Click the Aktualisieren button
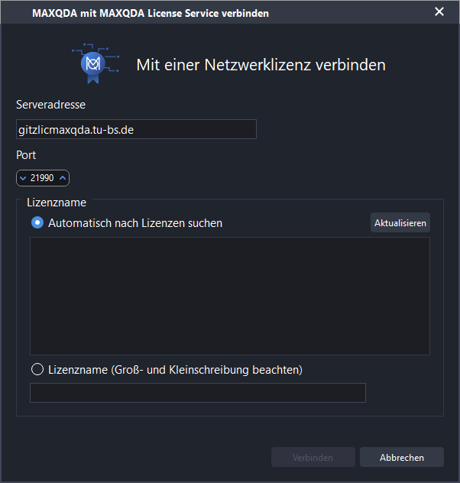 pyautogui.click(x=400, y=222)
